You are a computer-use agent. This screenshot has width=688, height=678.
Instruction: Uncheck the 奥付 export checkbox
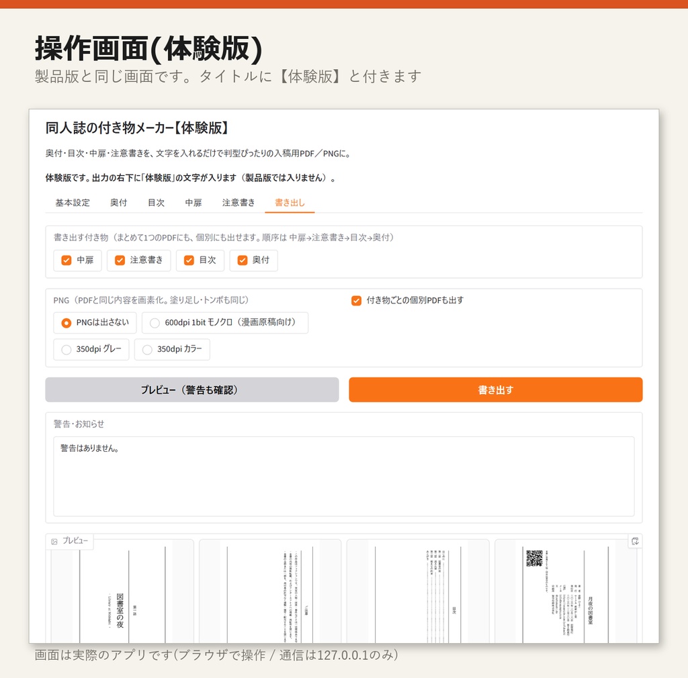242,260
